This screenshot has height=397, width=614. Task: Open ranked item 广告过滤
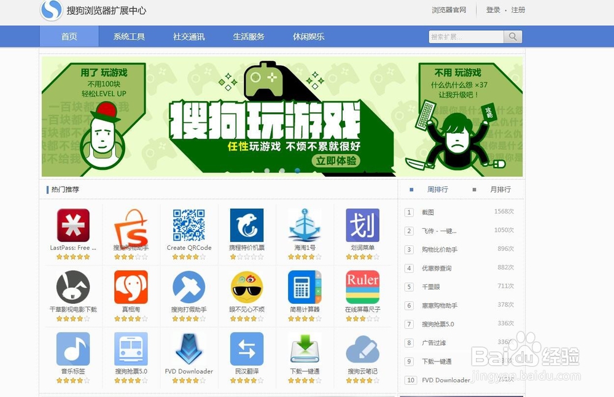(433, 342)
